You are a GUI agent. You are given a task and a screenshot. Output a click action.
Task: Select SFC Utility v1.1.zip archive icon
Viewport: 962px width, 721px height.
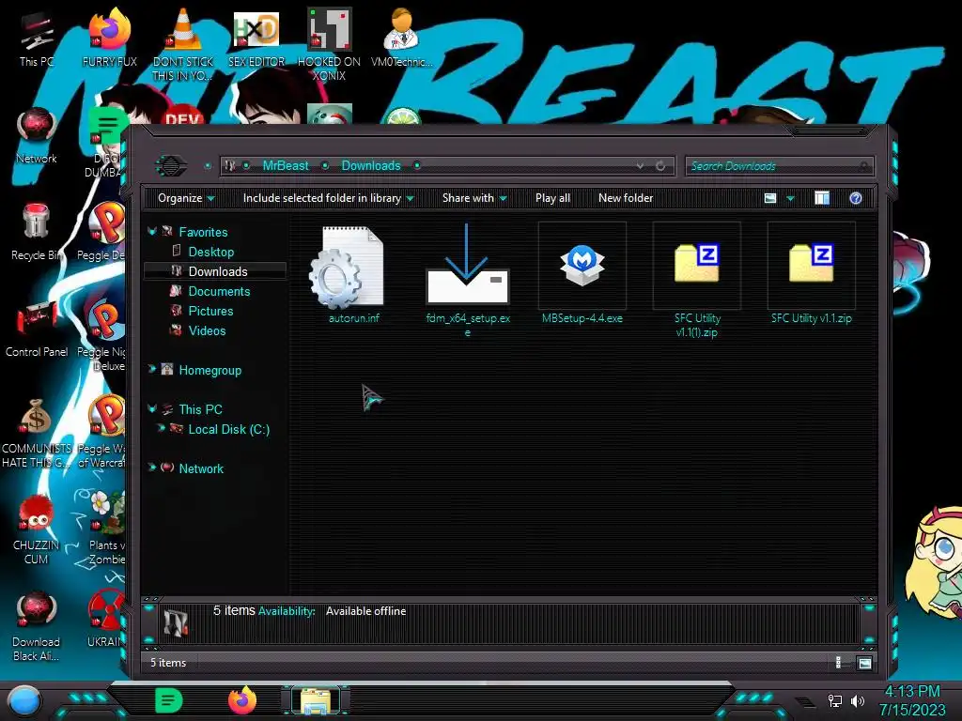pos(811,263)
